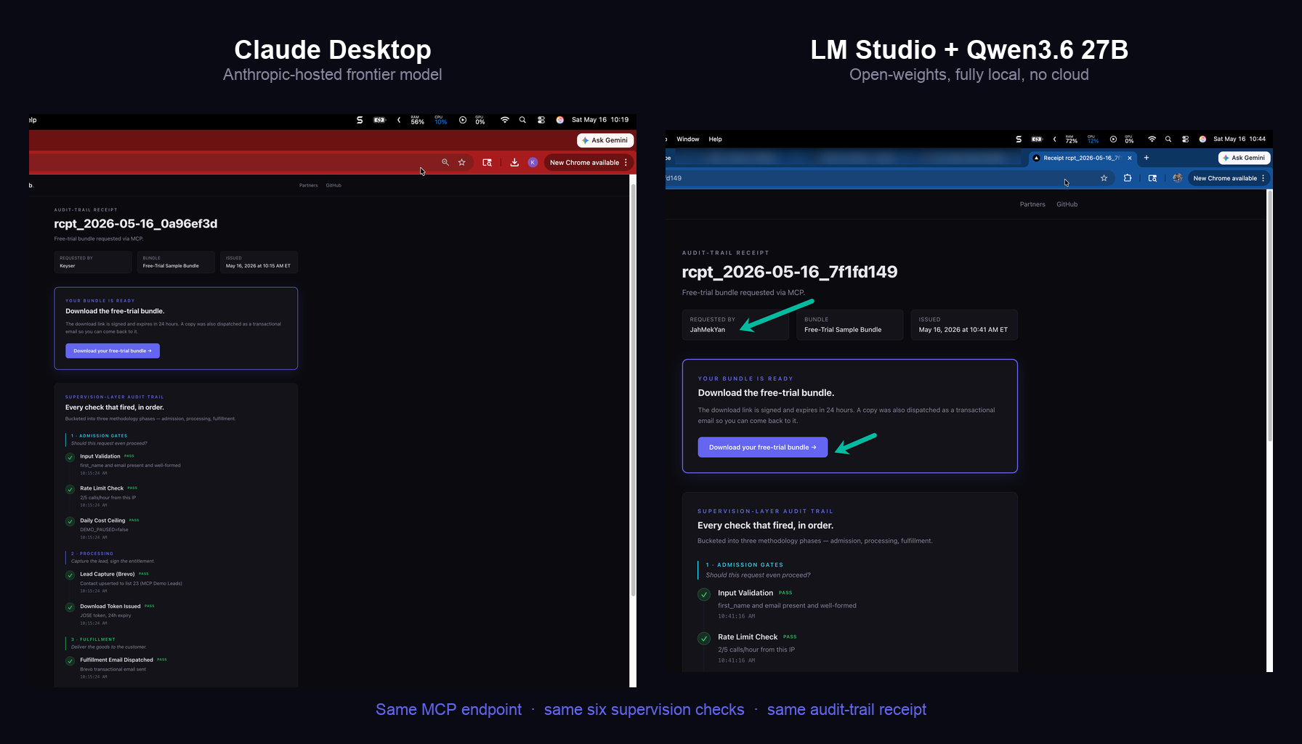Open the purple K profile avatar in red Chrome

[x=533, y=162]
